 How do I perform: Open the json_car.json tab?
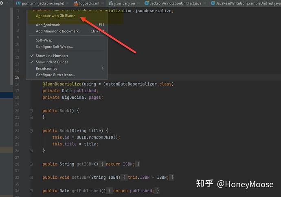(x=124, y=3)
